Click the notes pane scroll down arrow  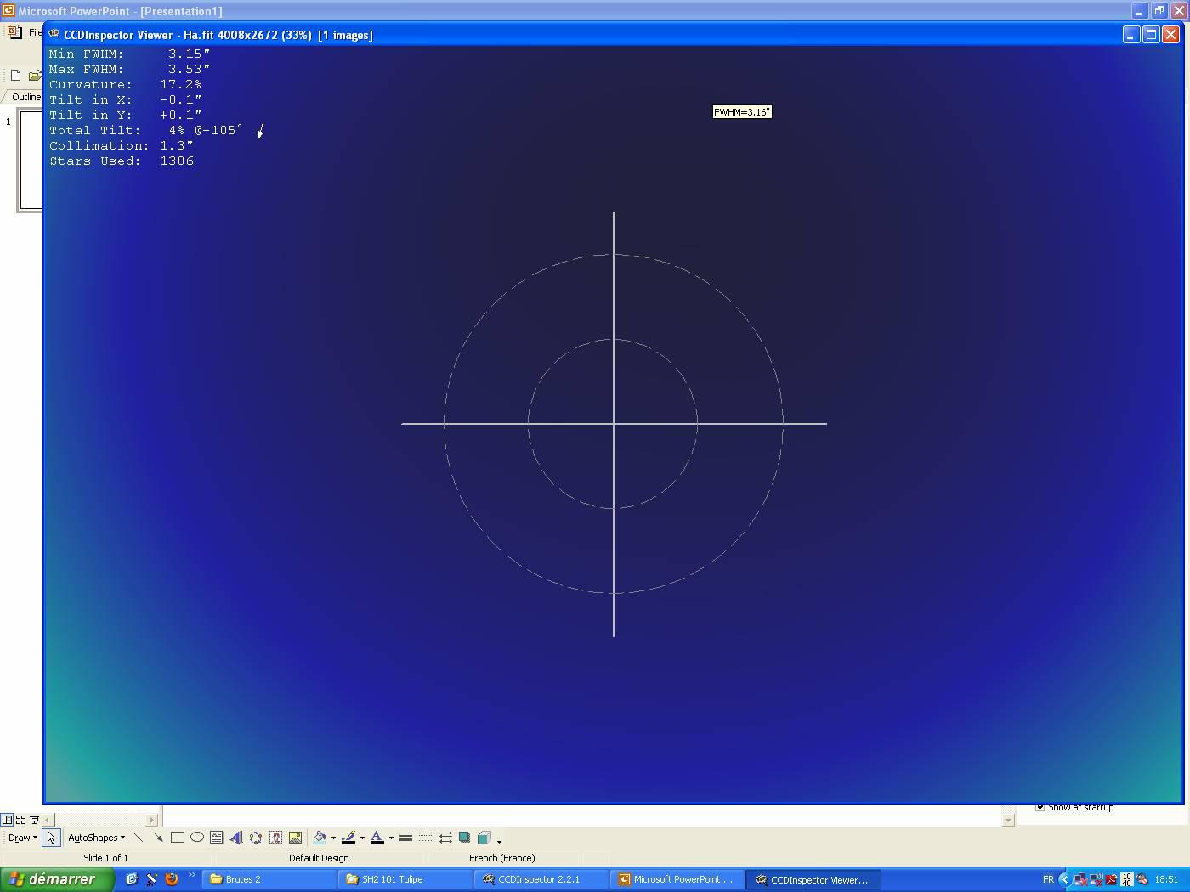(x=1008, y=820)
